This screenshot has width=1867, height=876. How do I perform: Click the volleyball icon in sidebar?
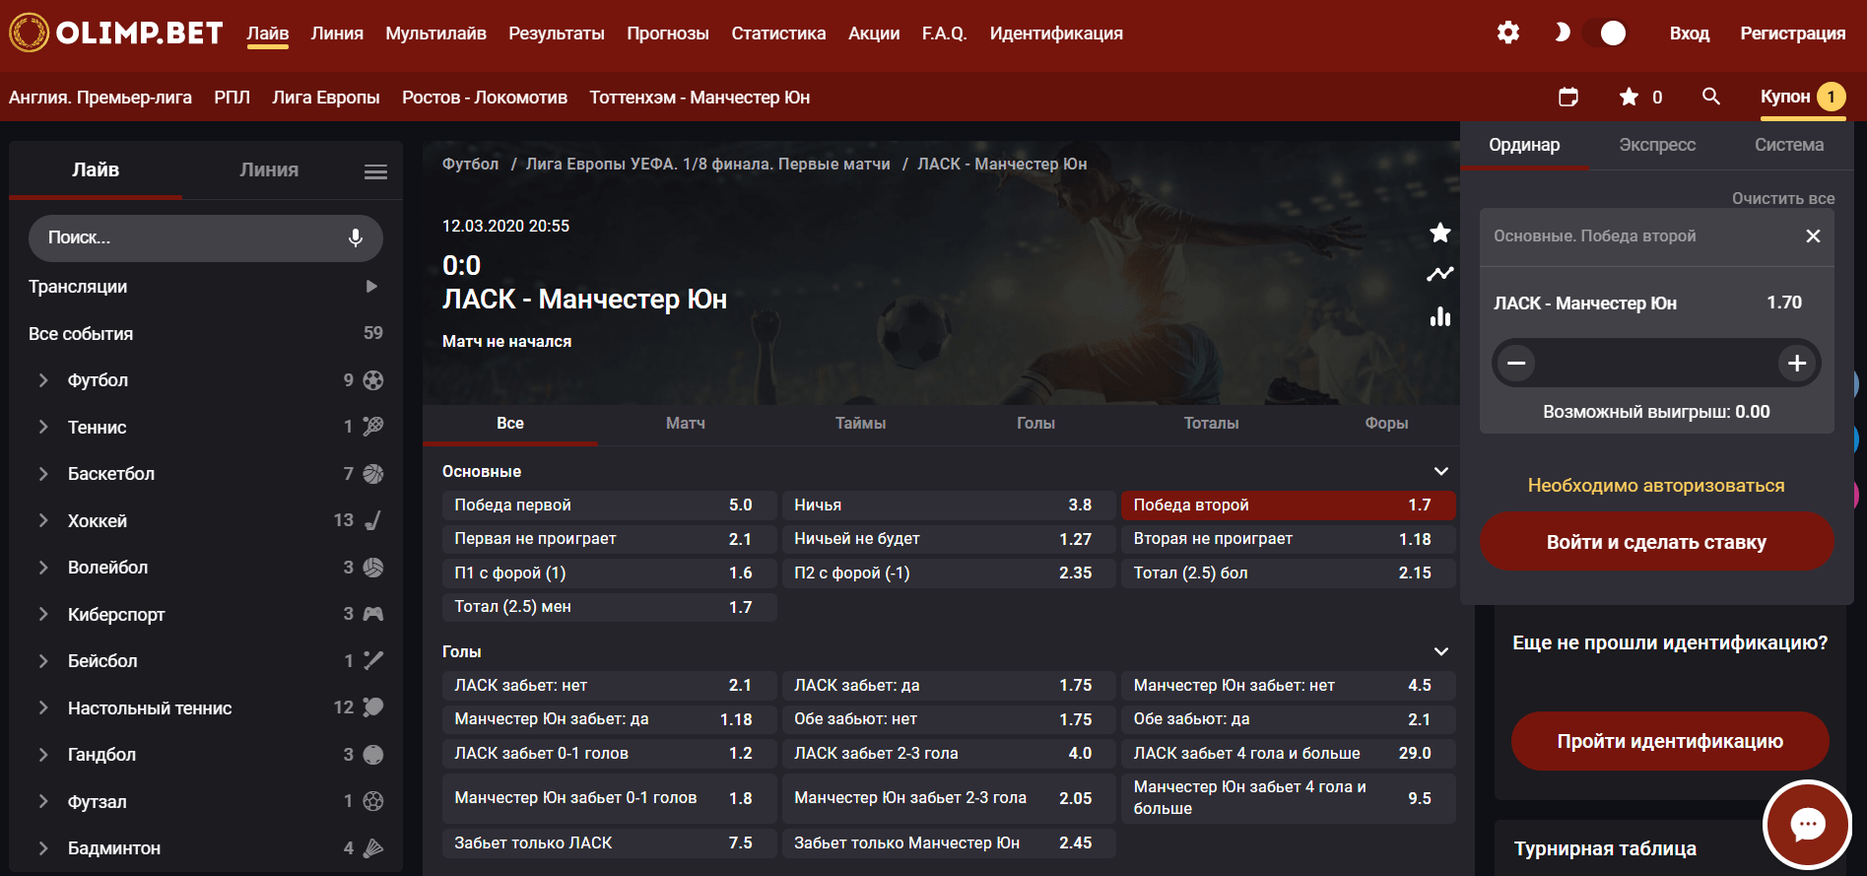point(373,568)
